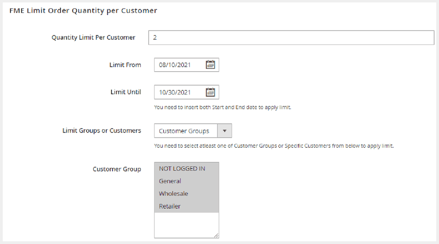Viewport: 439px width, 244px height.
Task: Click the Start and End date hint text
Action: (222, 108)
